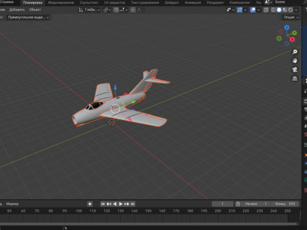Jump to timeline start frame
Image resolution: width=307 pixels, height=230 pixels.
103,204
